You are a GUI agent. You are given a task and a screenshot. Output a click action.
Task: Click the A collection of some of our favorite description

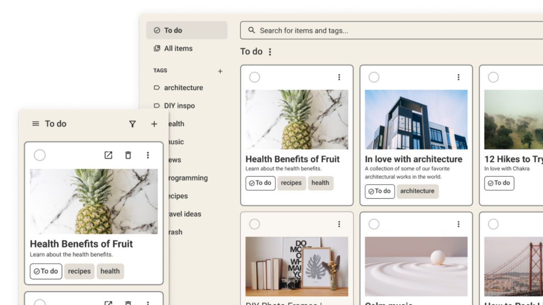pyautogui.click(x=407, y=173)
